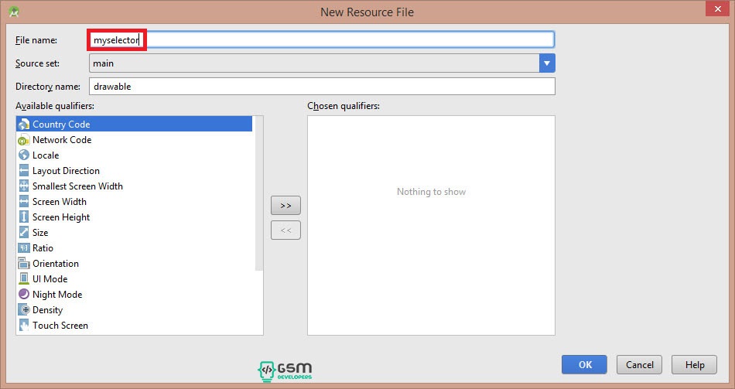The height and width of the screenshot is (389, 735).
Task: Click the Orientation qualifier icon
Action: coord(23,264)
